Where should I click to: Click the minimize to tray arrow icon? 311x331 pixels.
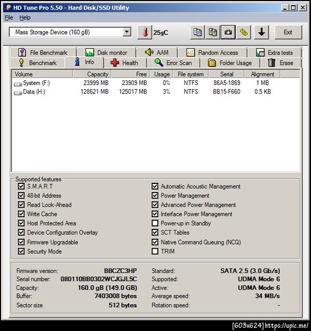pyautogui.click(x=261, y=32)
